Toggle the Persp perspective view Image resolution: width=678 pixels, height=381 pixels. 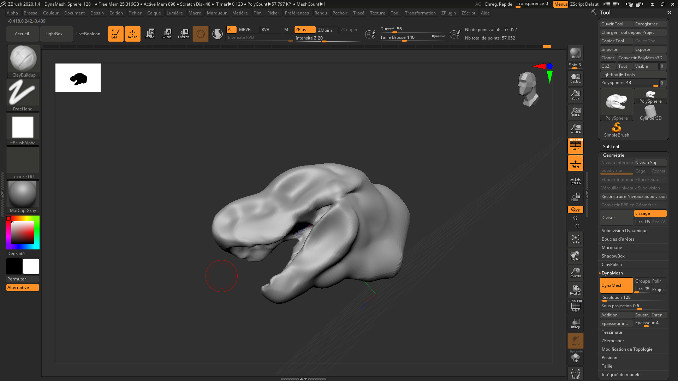click(x=575, y=146)
